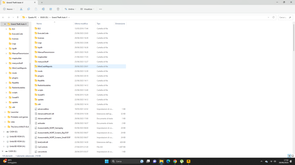Select Printable card games in tree
Screen dimensions: 295x165
click(x=19, y=117)
